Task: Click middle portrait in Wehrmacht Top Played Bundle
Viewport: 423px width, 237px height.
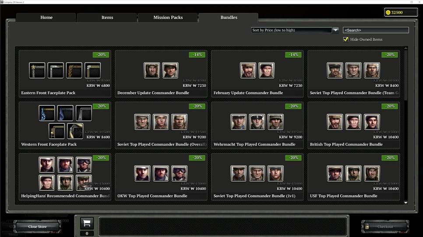Action: [x=257, y=122]
